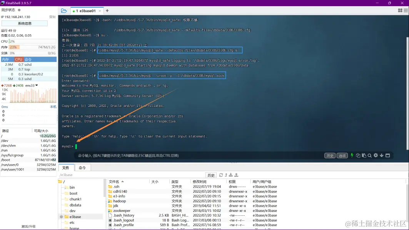Click the sshd process row using 2.9M
The height and width of the screenshot is (230, 409).
(x=29, y=65)
